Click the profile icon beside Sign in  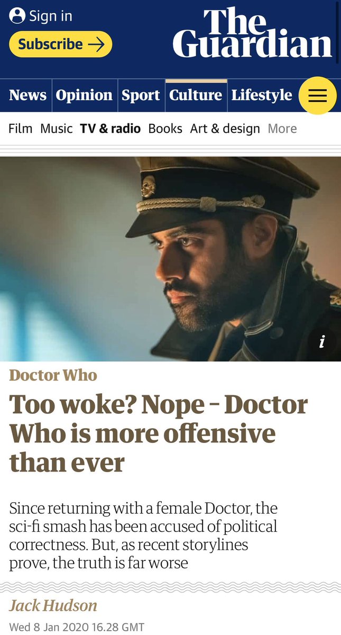coord(17,16)
